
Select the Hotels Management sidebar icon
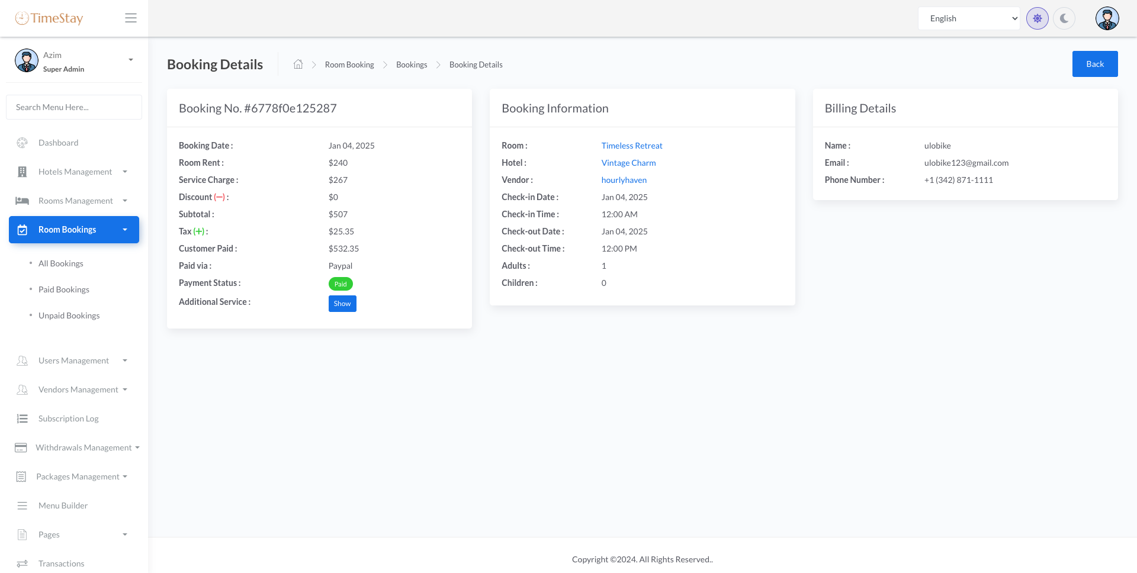click(22, 172)
